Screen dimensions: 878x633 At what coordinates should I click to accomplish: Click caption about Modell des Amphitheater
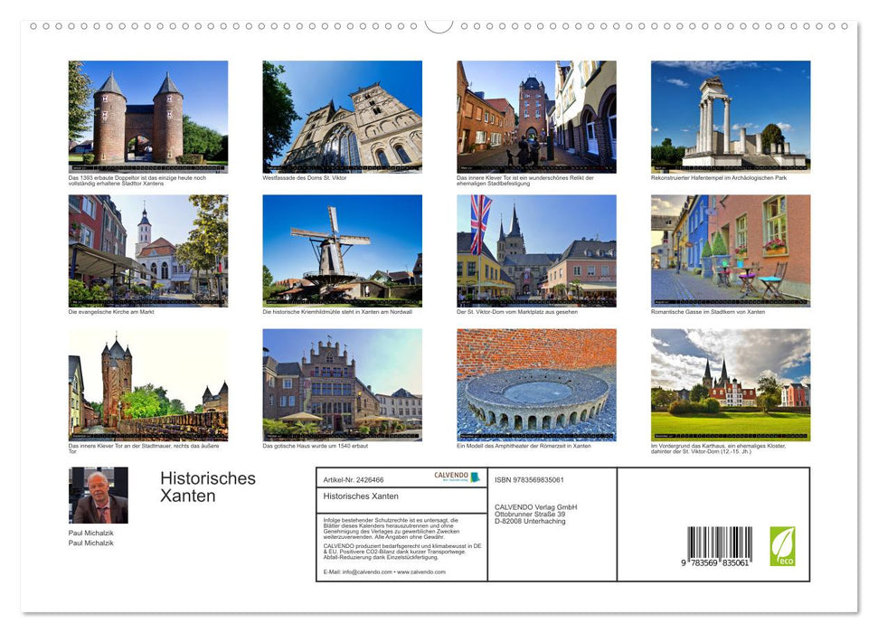pos(524,446)
